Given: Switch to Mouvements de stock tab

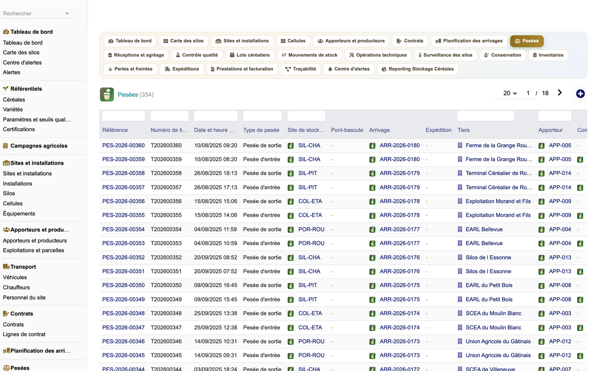Looking at the screenshot, I should point(309,55).
